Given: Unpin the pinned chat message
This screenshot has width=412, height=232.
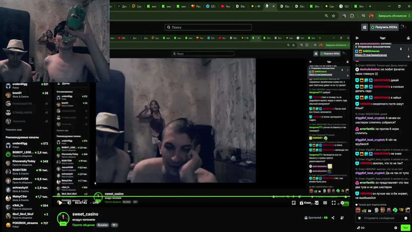Looking at the screenshot, I should tap(401, 49).
